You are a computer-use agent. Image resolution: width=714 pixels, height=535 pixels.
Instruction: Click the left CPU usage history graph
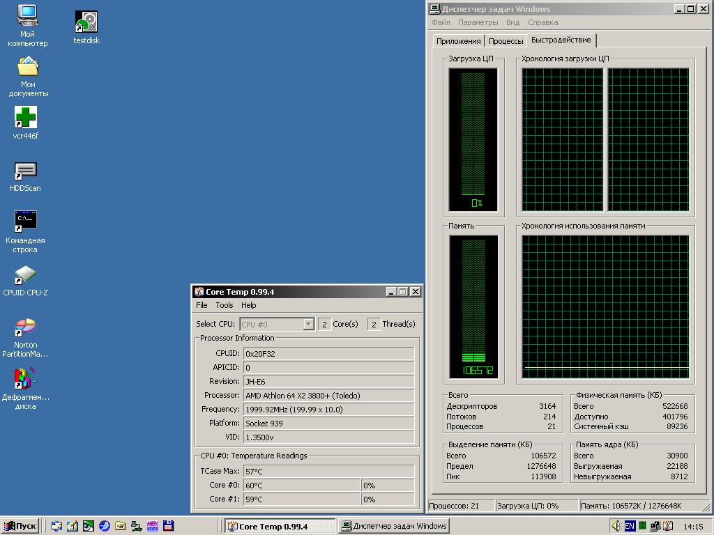tap(563, 139)
